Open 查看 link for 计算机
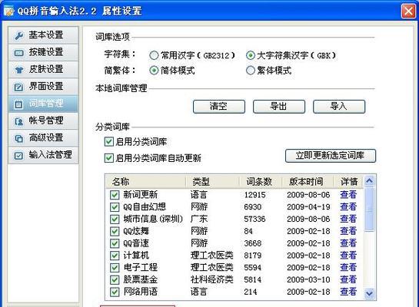This screenshot has width=419, height=307. point(348,256)
